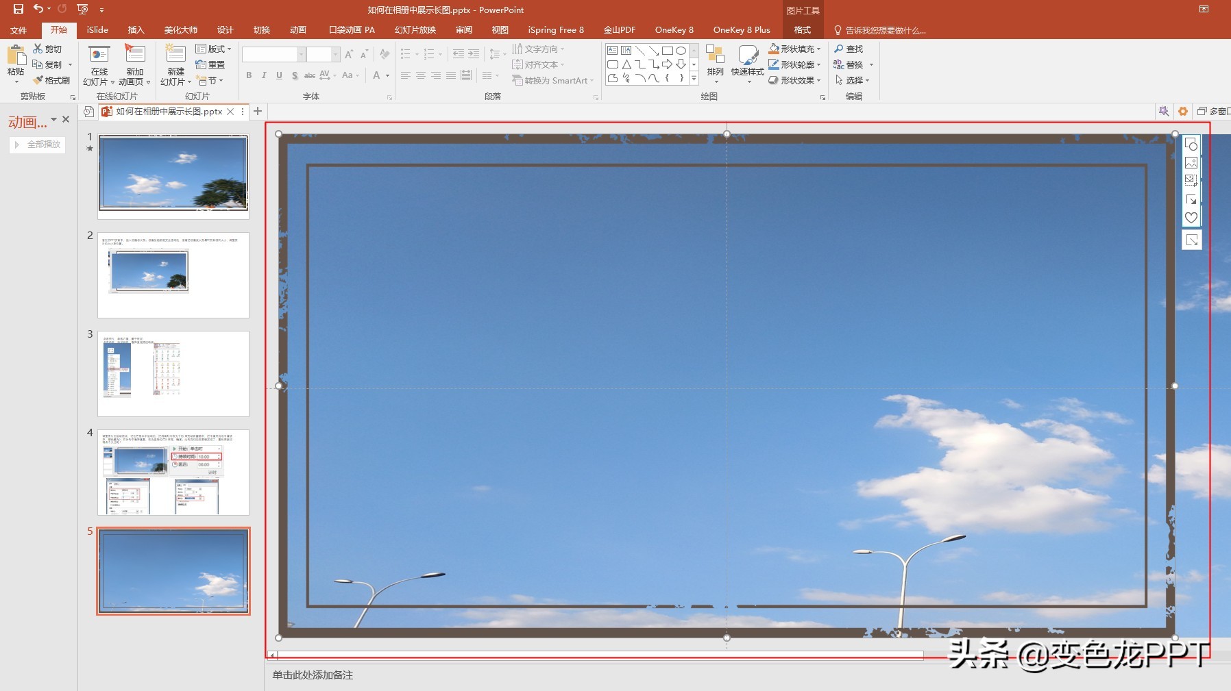The height and width of the screenshot is (691, 1231).
Task: Toggle left text alignment
Action: (x=406, y=75)
